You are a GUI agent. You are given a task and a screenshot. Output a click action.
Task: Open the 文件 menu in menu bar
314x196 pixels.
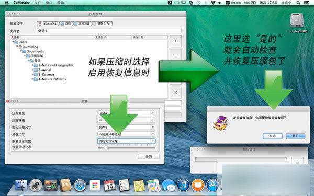click(x=38, y=3)
